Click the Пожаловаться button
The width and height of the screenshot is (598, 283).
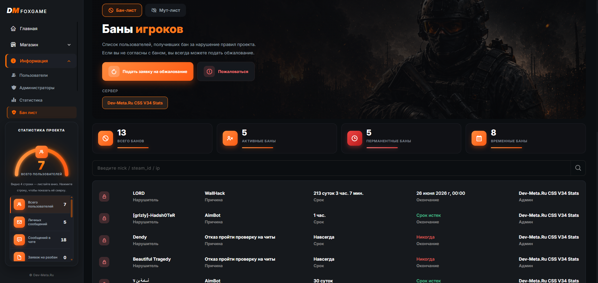226,71
